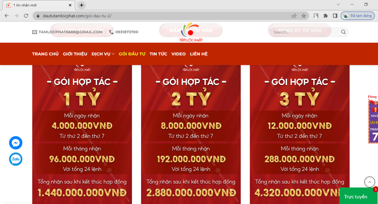This screenshot has width=378, height=204.
Task: Open the tab search chevron
Action: [338, 5]
